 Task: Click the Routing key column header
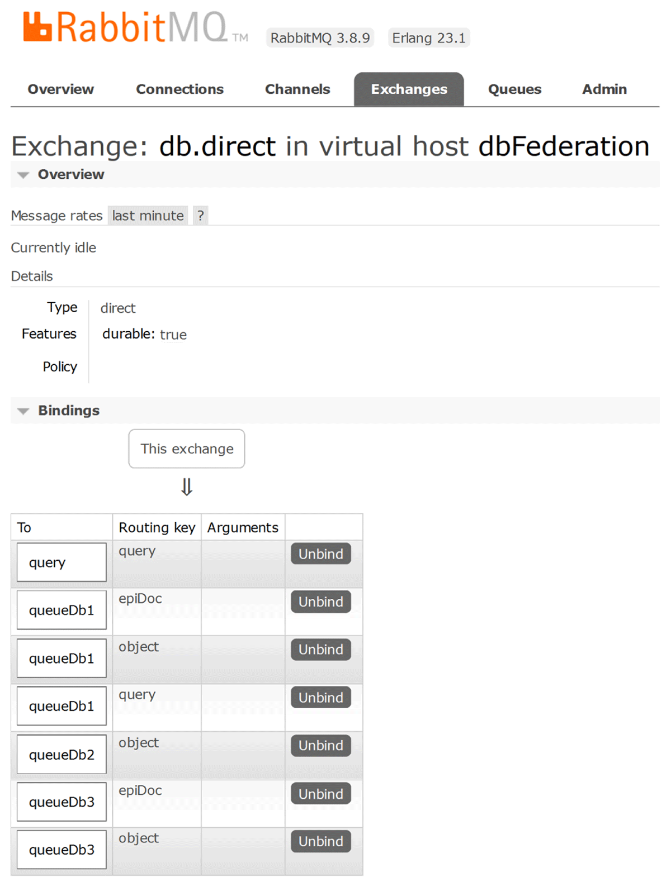157,528
